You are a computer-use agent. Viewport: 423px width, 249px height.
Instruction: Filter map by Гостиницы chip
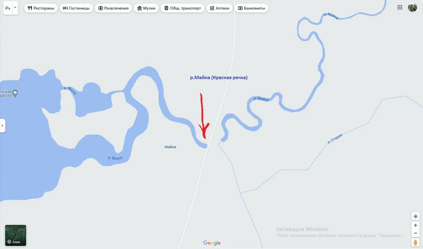pos(76,8)
